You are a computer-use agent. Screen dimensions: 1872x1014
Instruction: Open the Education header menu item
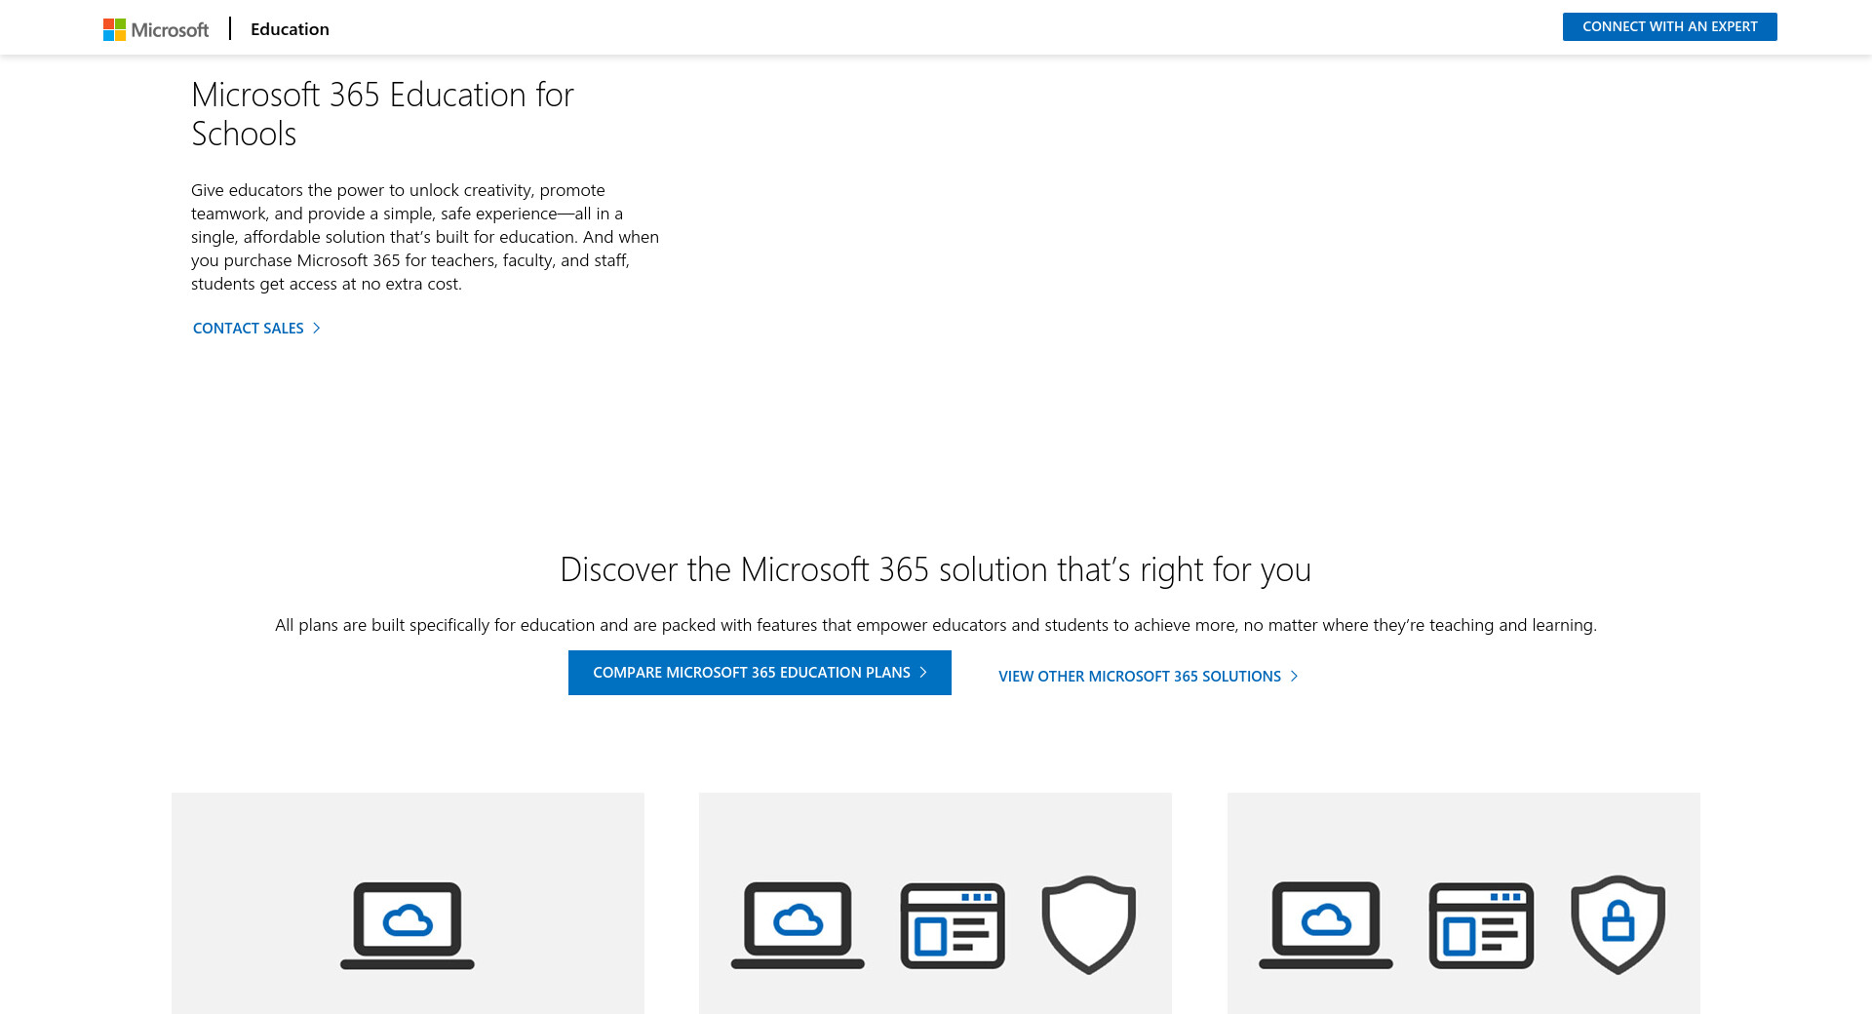click(290, 29)
